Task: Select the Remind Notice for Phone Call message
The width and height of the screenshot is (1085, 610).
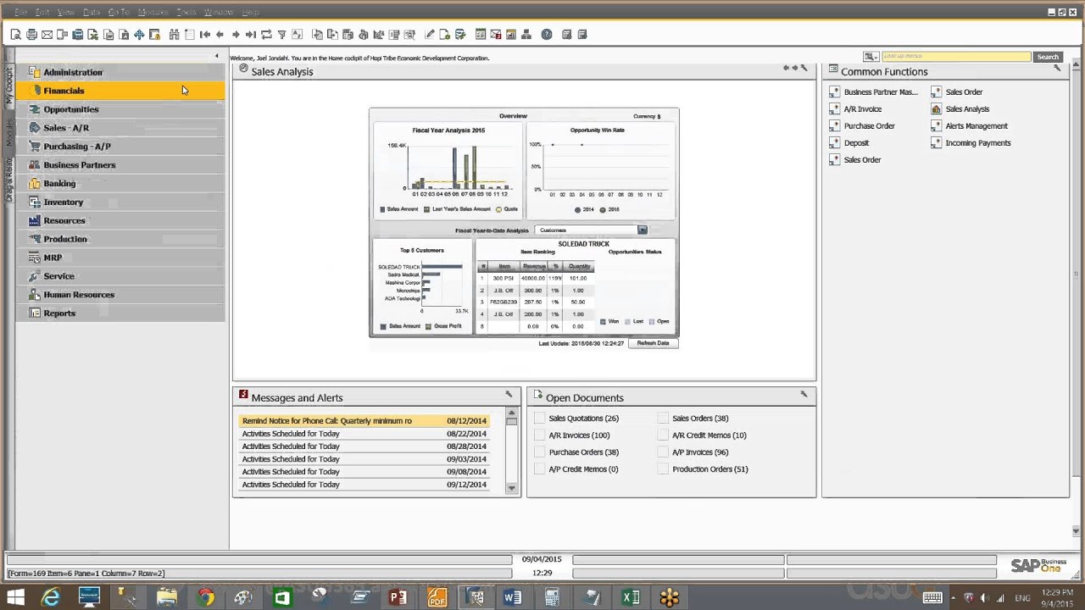Action: click(364, 421)
